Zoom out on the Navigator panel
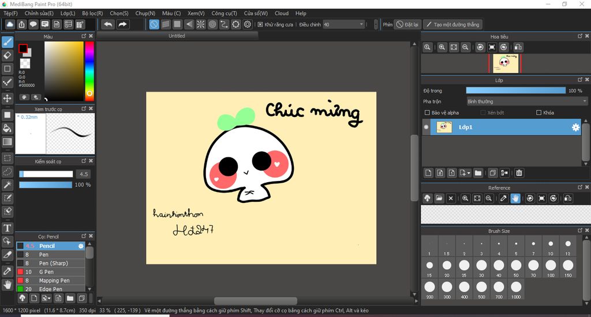Viewport: 591px width, 317px height. pyautogui.click(x=465, y=47)
